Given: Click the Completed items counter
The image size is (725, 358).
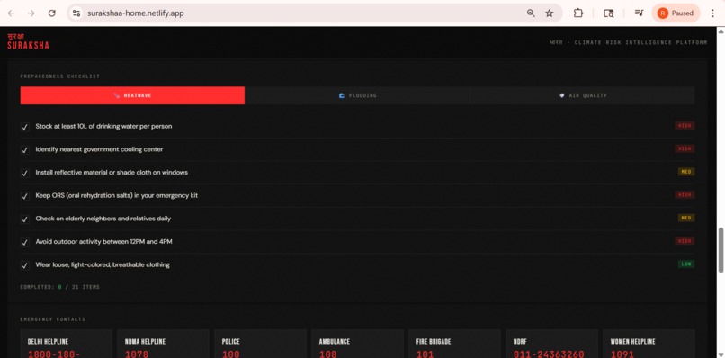Looking at the screenshot, I should click(x=59, y=287).
